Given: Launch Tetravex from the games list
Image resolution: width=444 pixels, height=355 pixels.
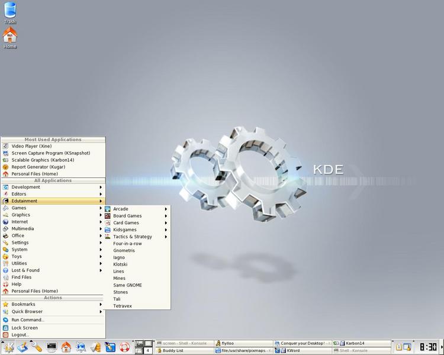Looking at the screenshot, I should (x=137, y=306).
